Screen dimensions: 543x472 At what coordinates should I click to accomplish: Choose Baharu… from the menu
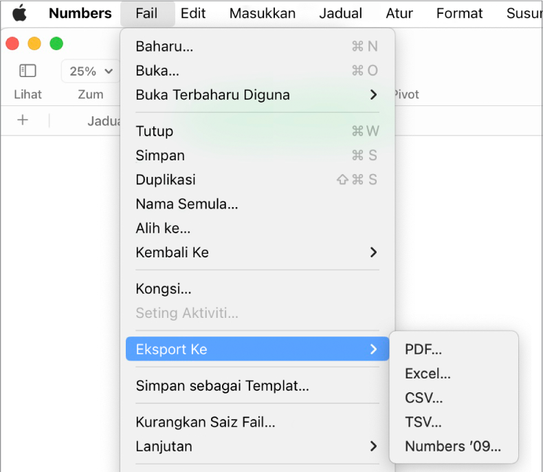pyautogui.click(x=257, y=46)
